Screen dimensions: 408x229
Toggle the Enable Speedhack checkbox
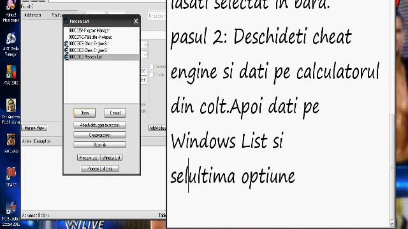point(152,74)
